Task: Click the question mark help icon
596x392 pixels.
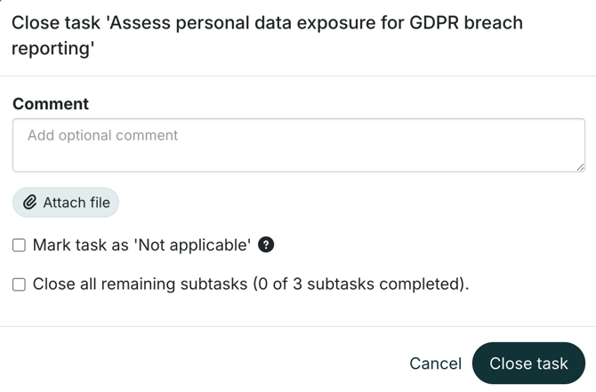Action: click(265, 244)
